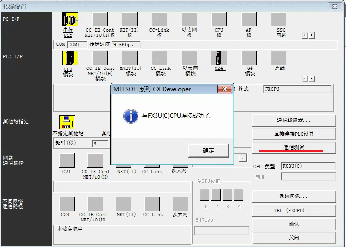
Task: Select 以太网模块 icon in PLC I/F
Action: pos(190,58)
